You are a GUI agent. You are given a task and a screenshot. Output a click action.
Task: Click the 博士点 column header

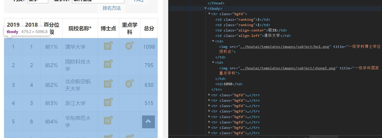pos(108,28)
